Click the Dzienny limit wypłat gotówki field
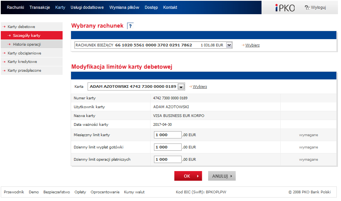This screenshot has width=341, height=201. pyautogui.click(x=167, y=147)
